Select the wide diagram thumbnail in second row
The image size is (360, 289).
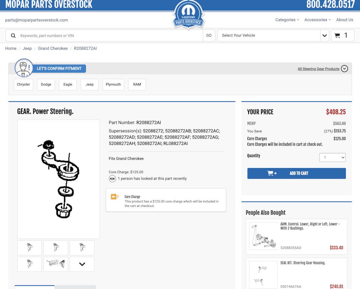(x=56, y=264)
